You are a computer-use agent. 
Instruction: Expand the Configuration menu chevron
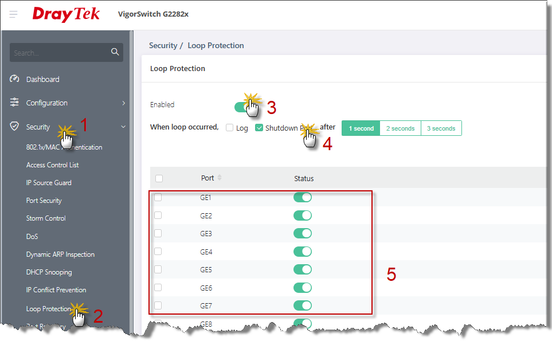(123, 103)
